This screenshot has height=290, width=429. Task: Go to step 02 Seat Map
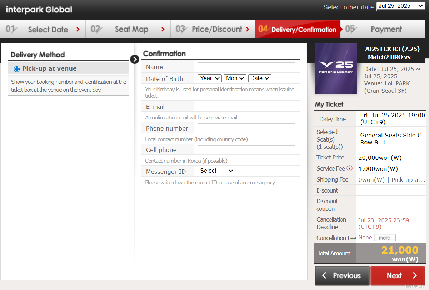point(128,29)
